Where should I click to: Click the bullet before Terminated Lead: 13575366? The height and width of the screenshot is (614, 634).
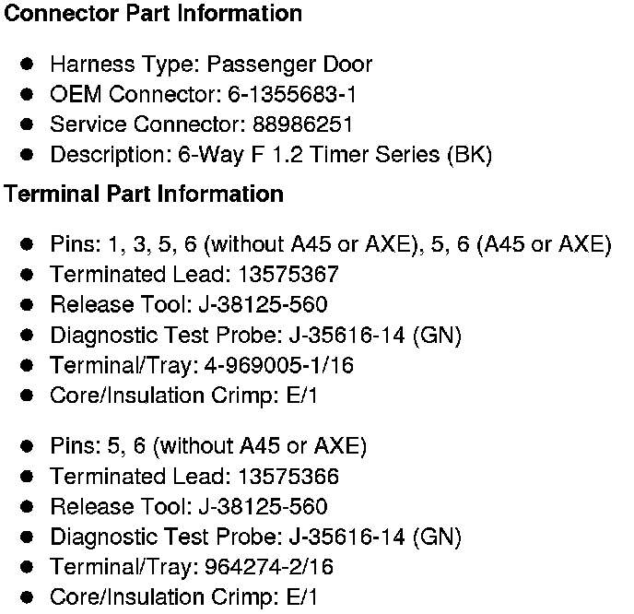[29, 477]
